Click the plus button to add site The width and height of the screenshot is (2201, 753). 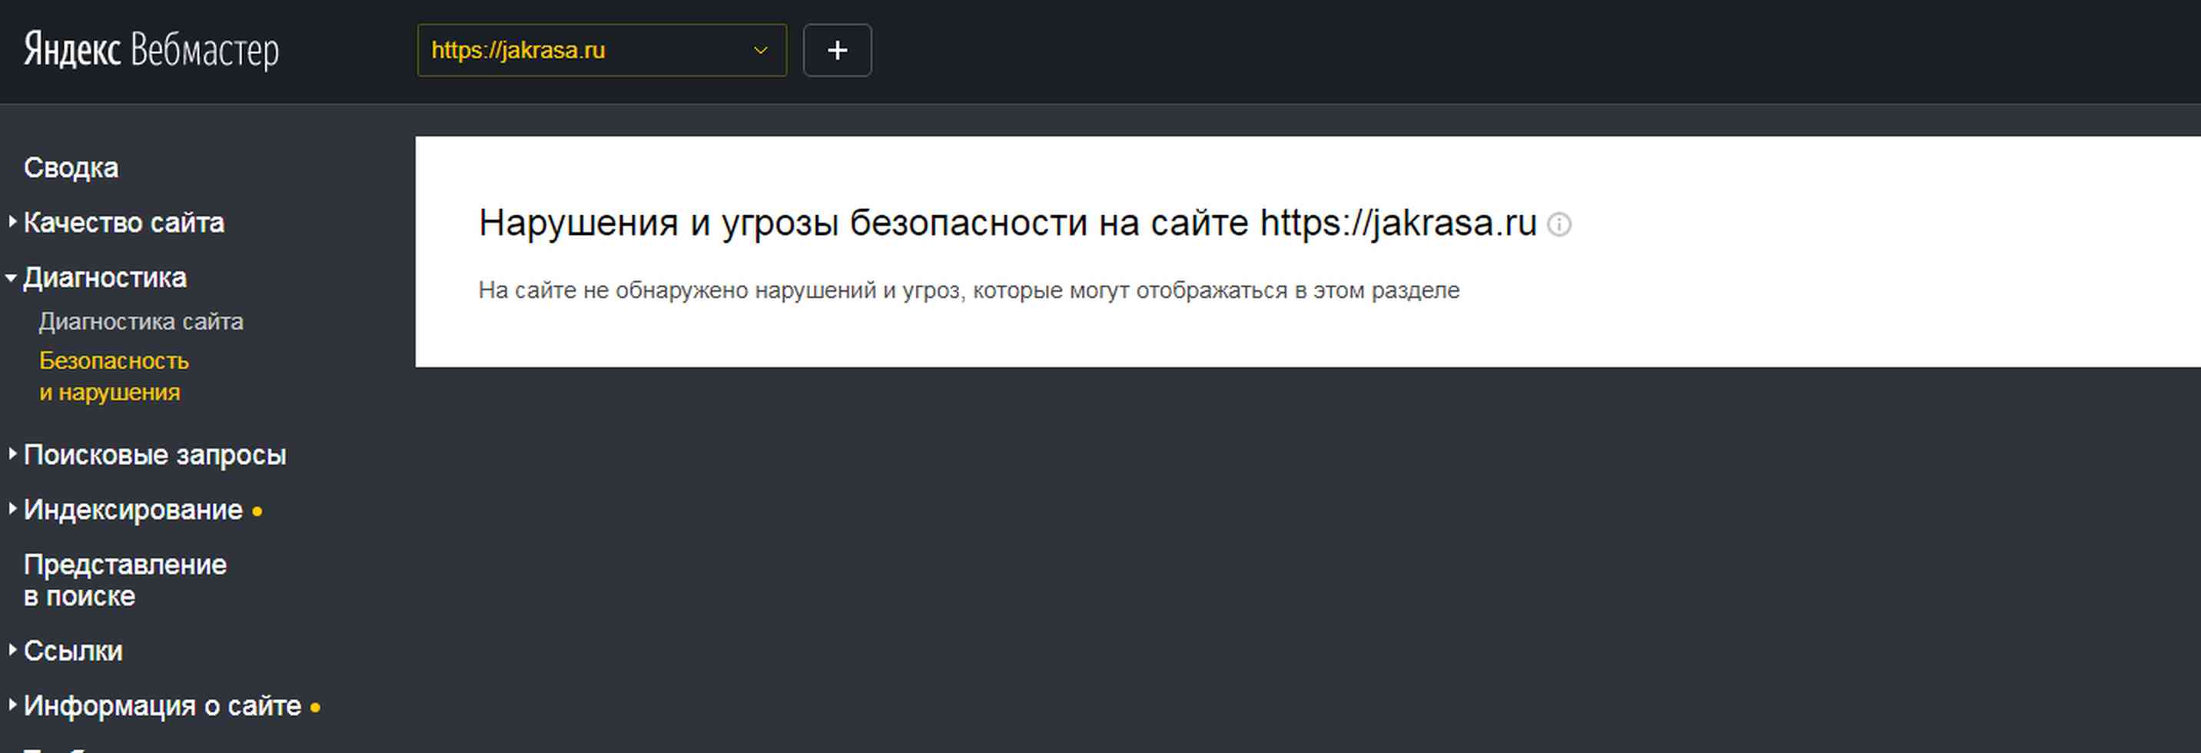836,51
